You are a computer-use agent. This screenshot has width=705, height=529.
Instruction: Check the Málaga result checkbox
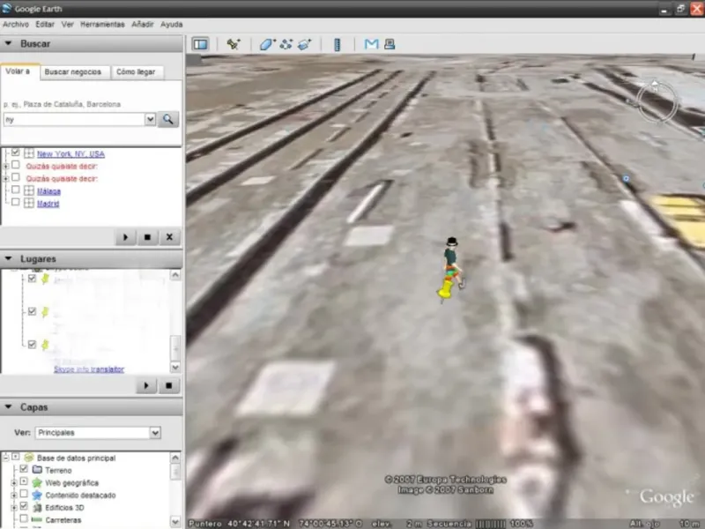coord(16,190)
